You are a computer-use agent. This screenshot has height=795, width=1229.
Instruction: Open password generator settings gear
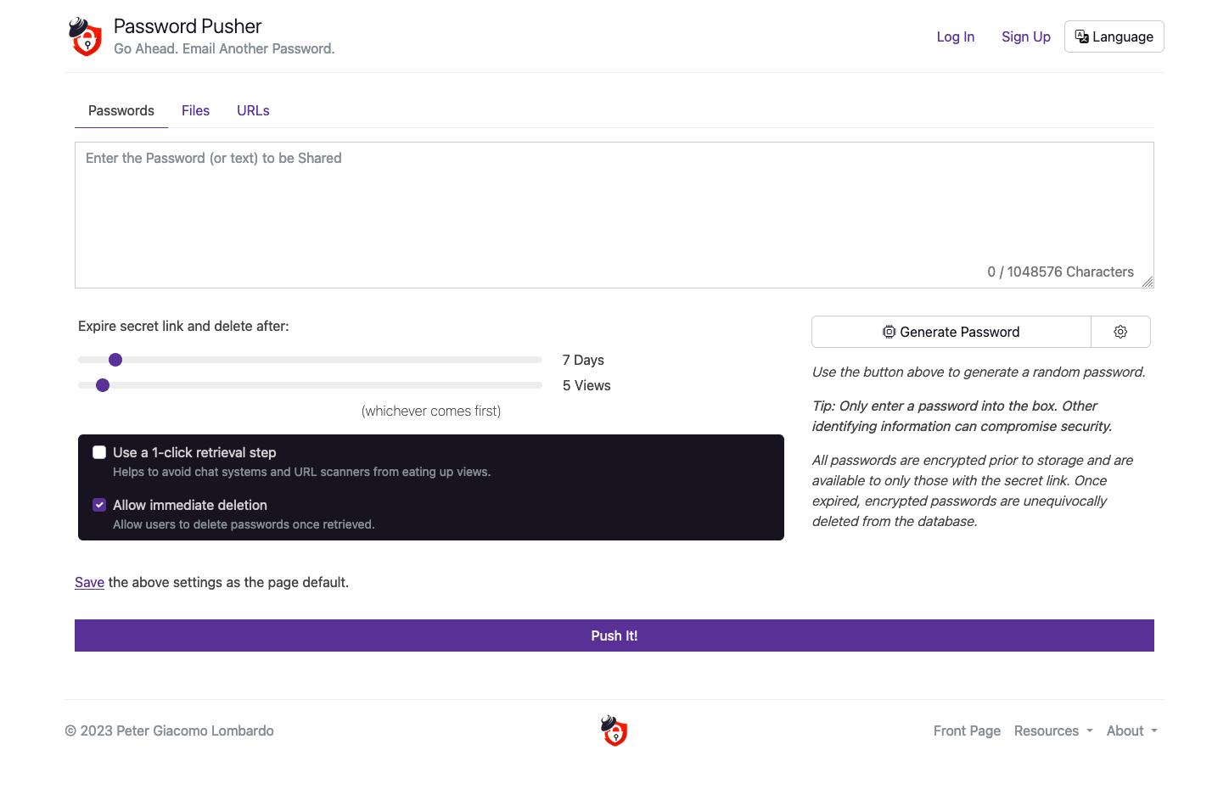(1120, 332)
